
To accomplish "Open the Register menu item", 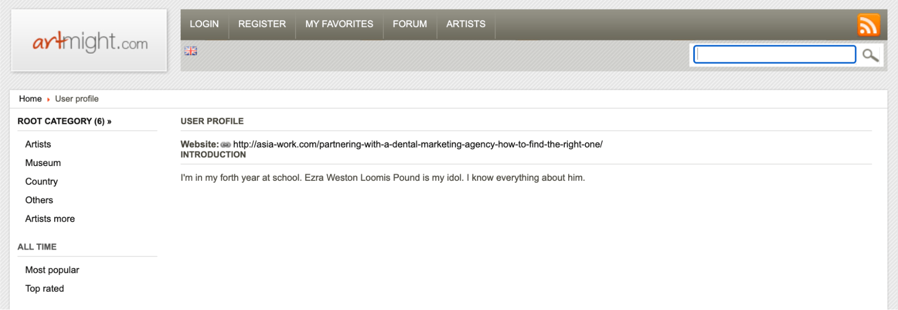I will tap(262, 24).
